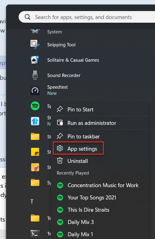
Task: Open the blue arrows app icon
Action: click(35, 121)
